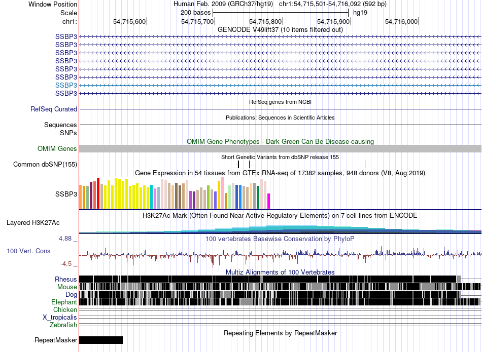Click the Scale row label
The image size is (482, 352).
[x=68, y=13]
